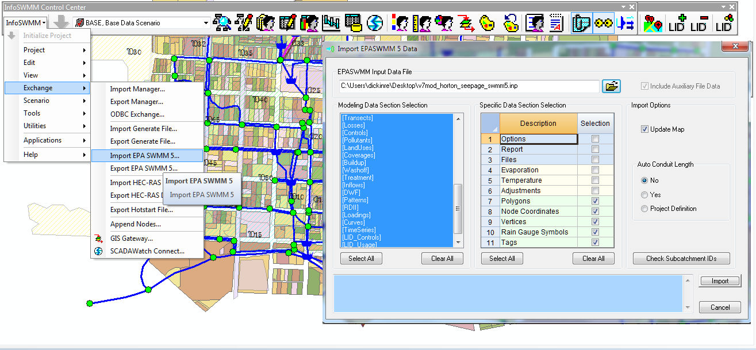756x350 pixels.
Task: Click the gray down-arrow initialize icon in toolbar
Action: 62,23
